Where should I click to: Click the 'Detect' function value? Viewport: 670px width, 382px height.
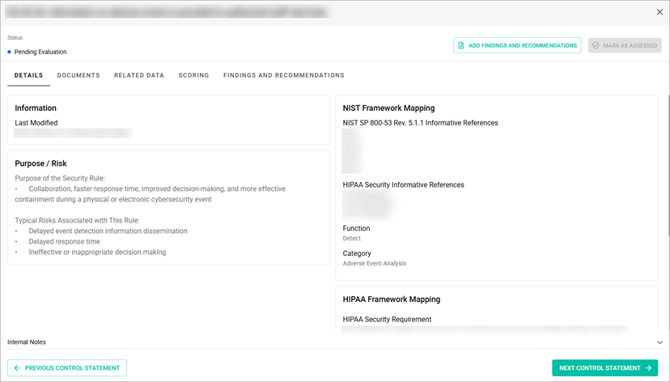352,239
